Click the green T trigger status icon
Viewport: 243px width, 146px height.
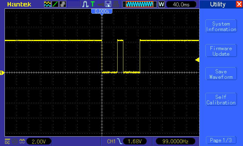pos(93,4)
